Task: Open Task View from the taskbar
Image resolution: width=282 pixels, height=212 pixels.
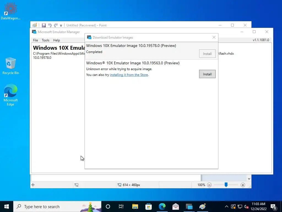Action: (121, 206)
